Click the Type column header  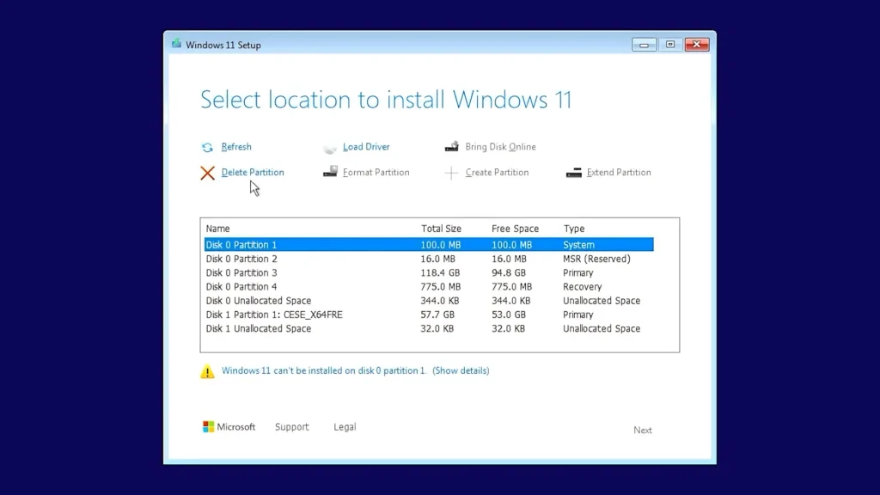(x=573, y=229)
